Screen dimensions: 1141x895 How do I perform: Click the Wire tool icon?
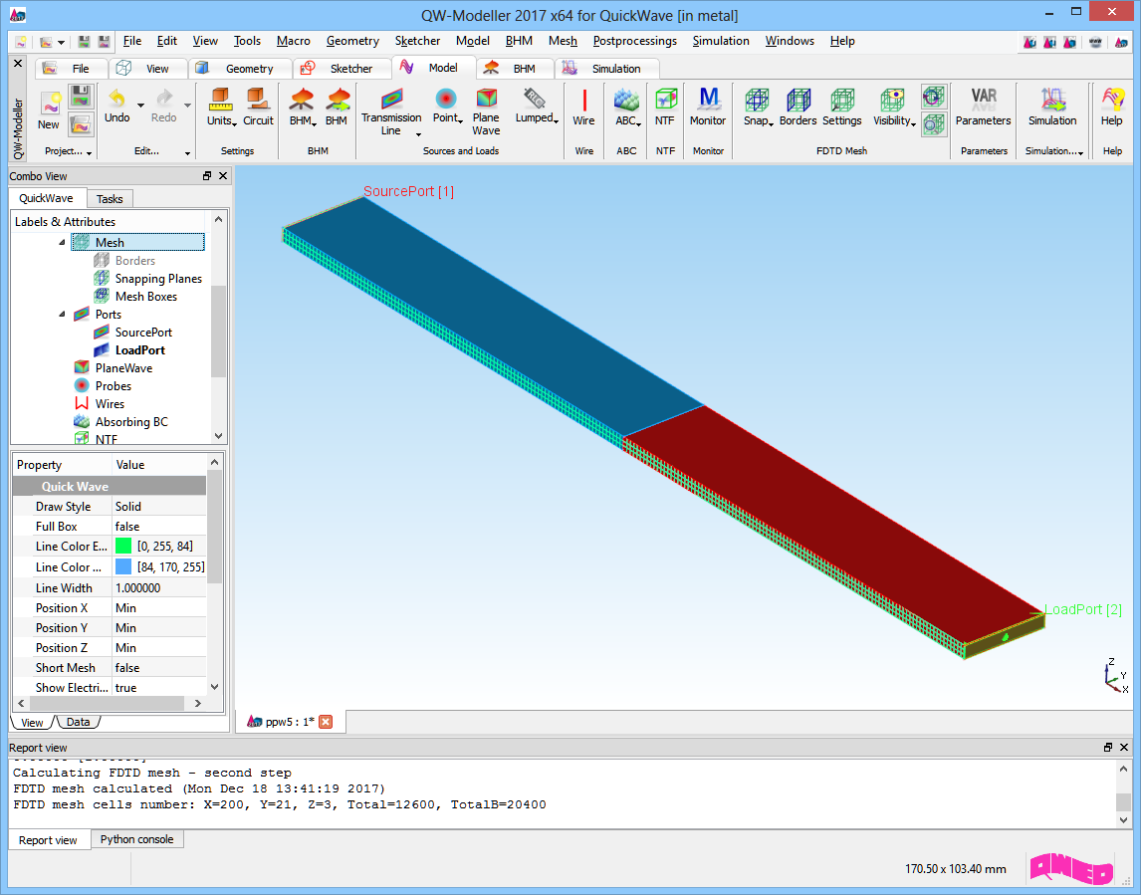point(584,100)
